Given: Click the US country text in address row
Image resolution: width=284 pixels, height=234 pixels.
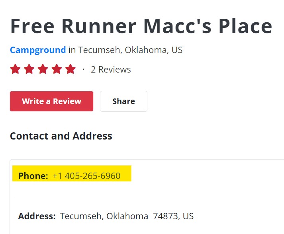Looking at the screenshot, I should click(x=188, y=216).
